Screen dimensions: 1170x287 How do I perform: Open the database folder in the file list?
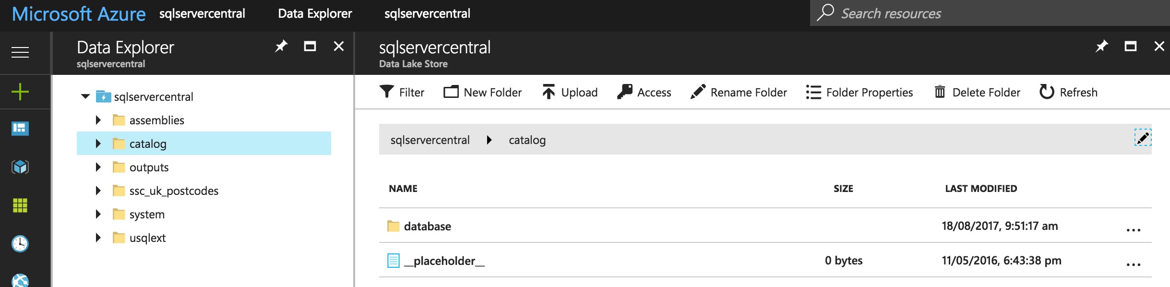(427, 226)
